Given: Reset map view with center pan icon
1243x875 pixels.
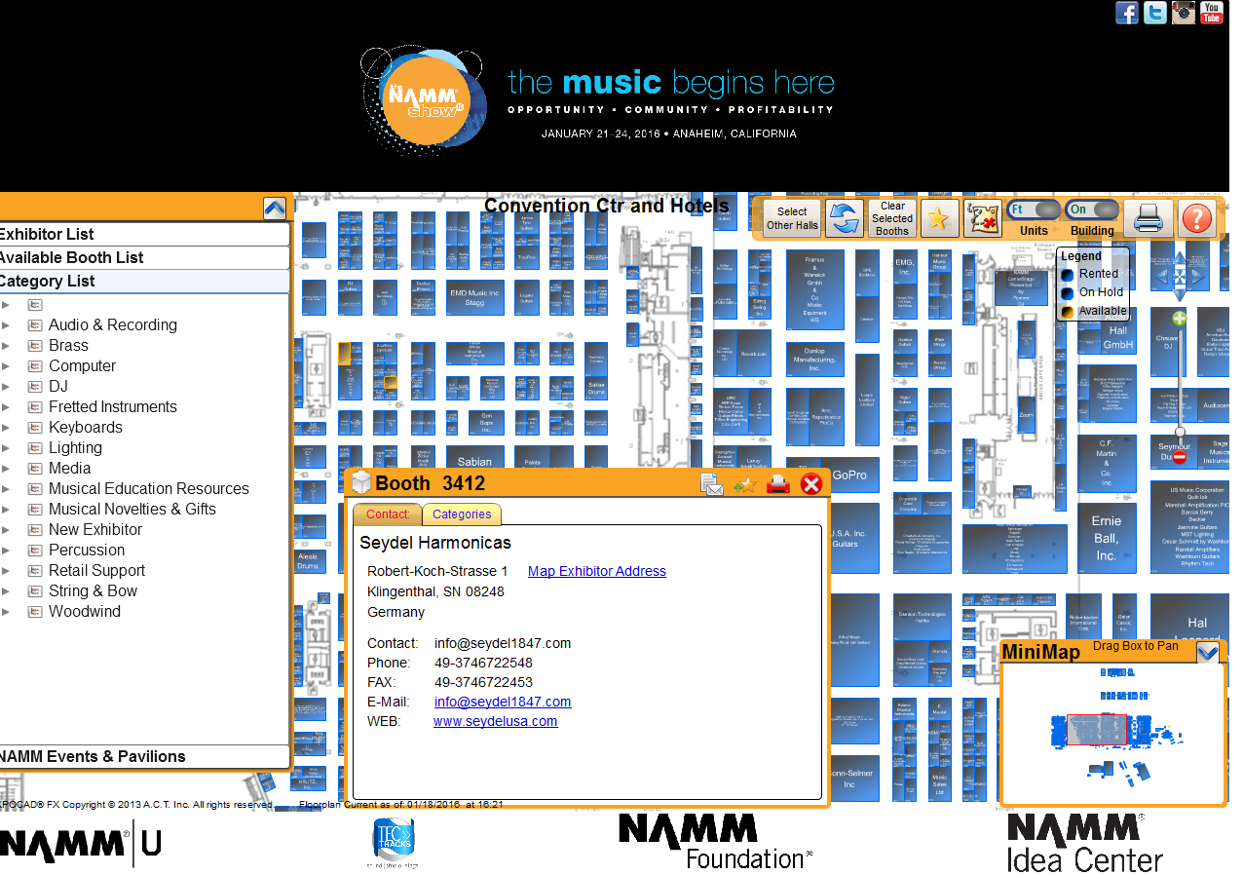Looking at the screenshot, I should pos(1180,278).
